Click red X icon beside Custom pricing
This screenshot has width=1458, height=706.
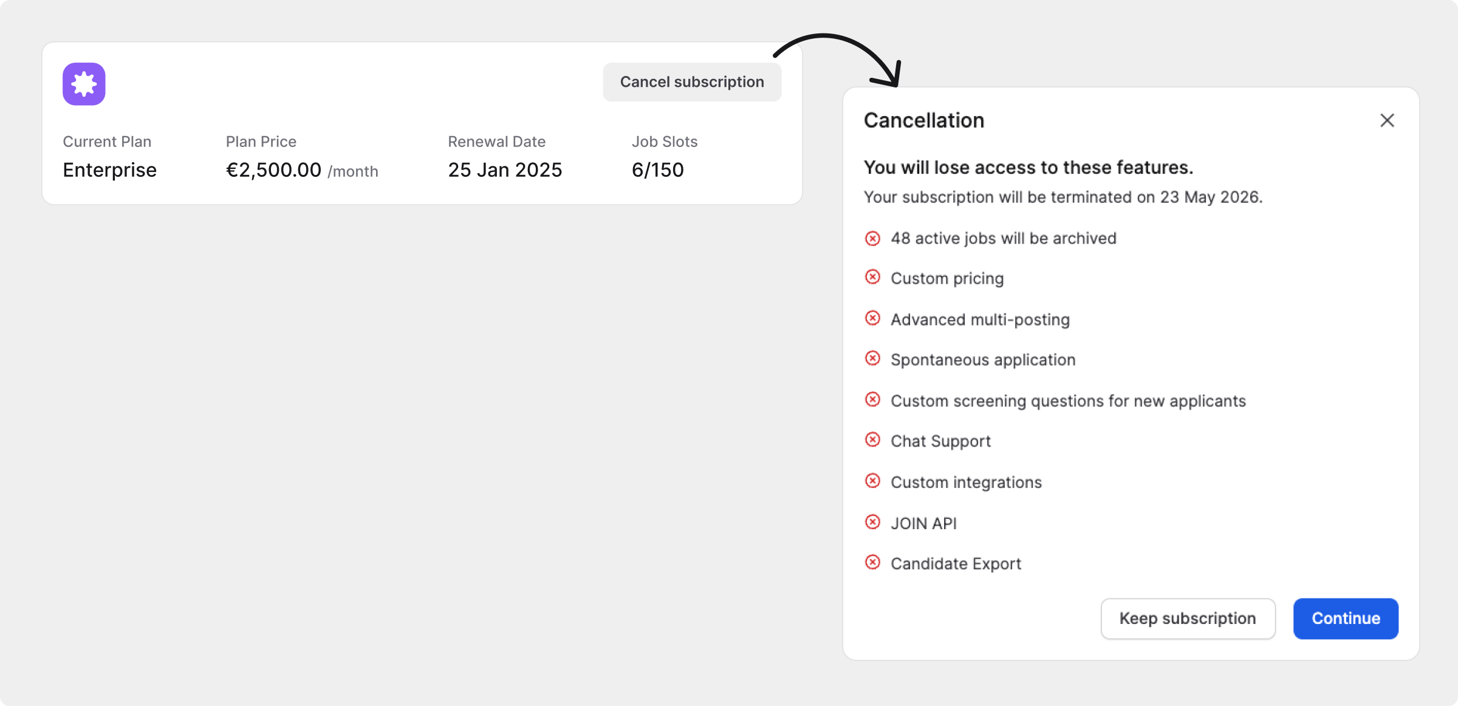pyautogui.click(x=872, y=278)
